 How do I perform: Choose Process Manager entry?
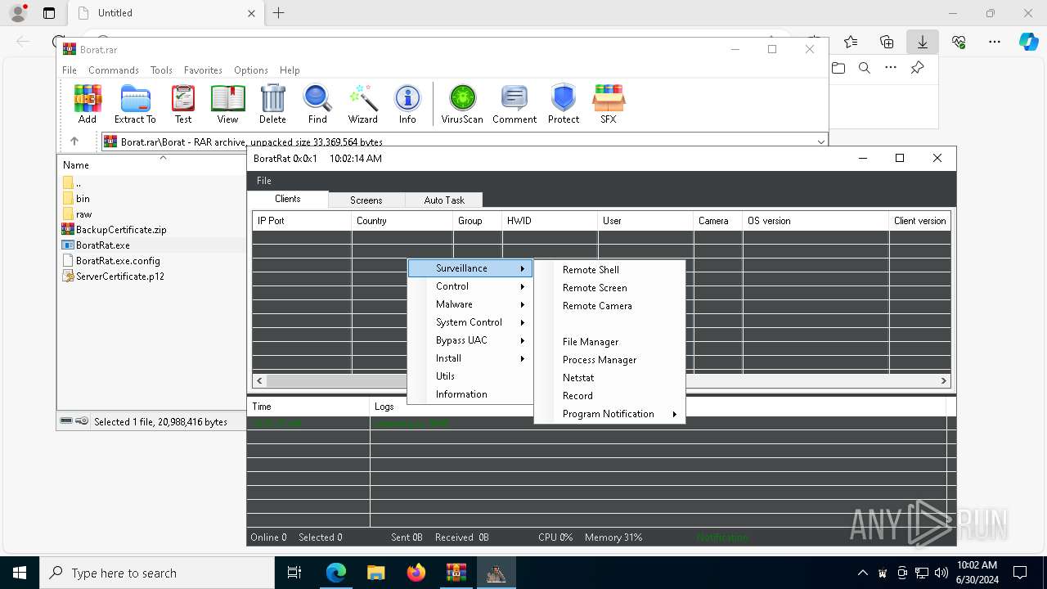coord(609,360)
